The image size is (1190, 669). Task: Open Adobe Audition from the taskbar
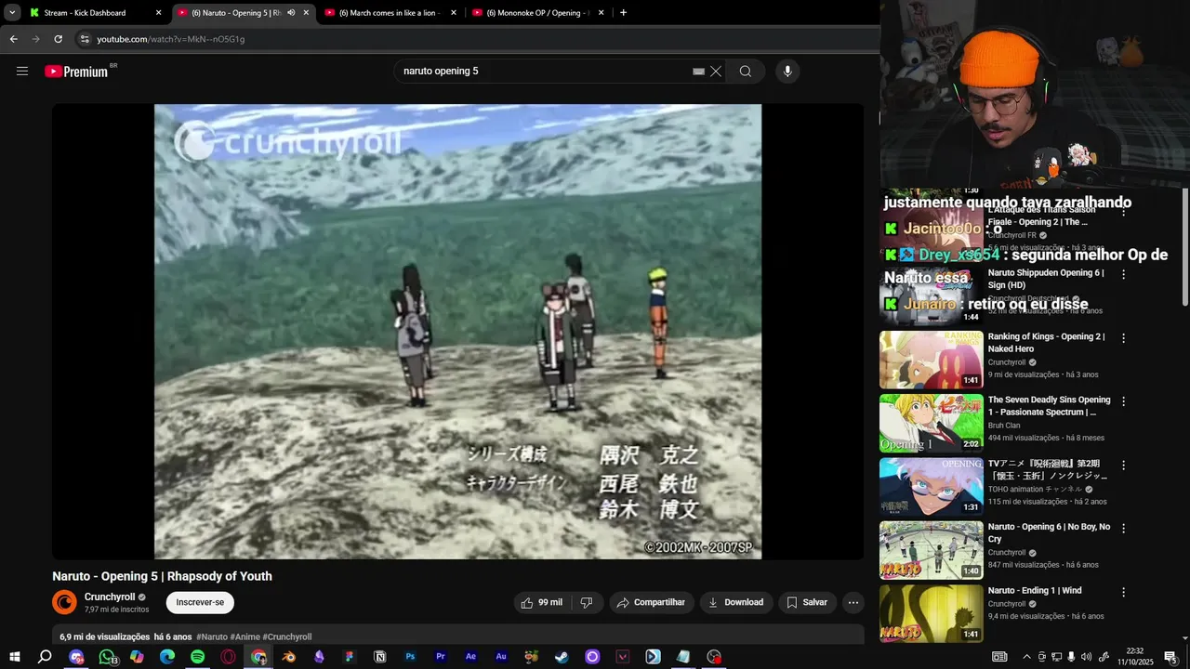tap(501, 657)
